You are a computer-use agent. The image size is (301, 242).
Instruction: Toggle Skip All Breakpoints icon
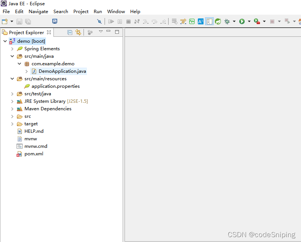(99, 21)
